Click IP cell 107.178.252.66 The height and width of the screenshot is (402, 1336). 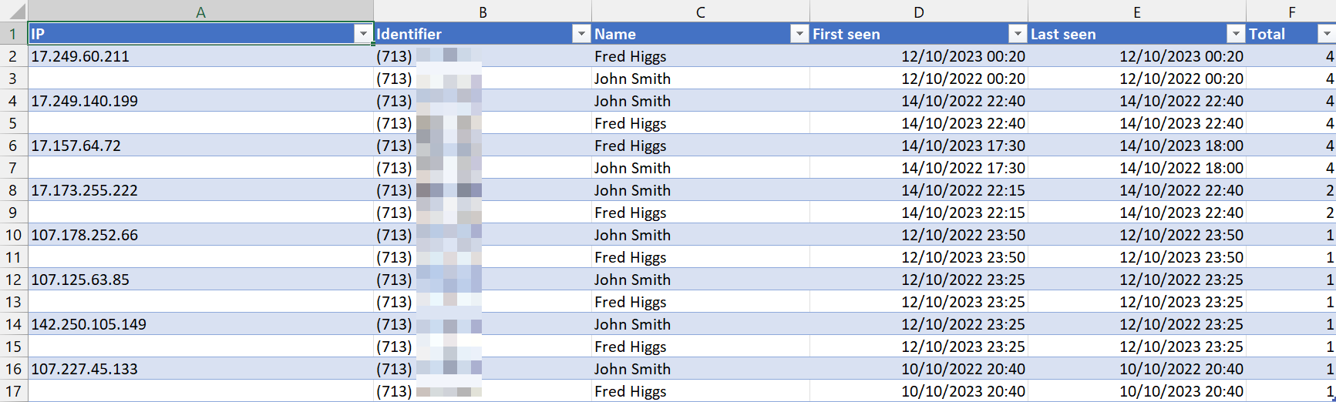click(85, 235)
